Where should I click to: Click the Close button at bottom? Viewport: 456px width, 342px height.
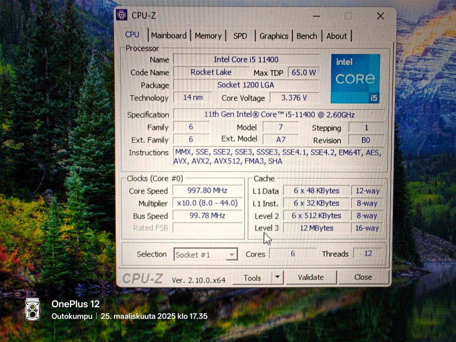[363, 277]
